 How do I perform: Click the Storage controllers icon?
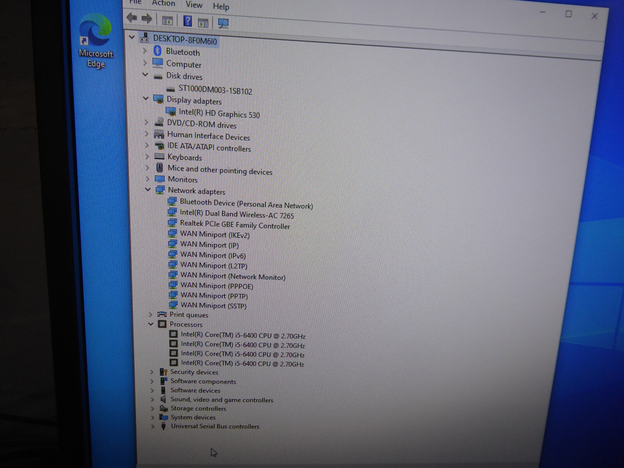164,408
